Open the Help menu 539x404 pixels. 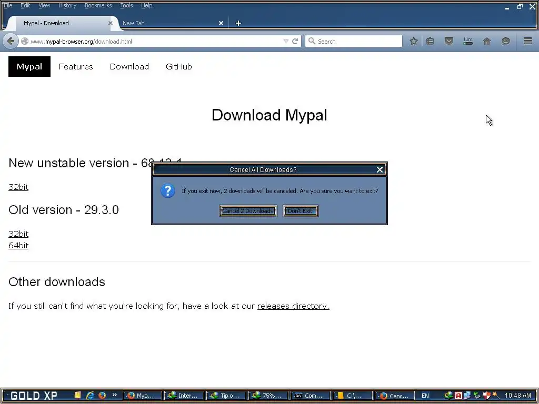pos(146,5)
